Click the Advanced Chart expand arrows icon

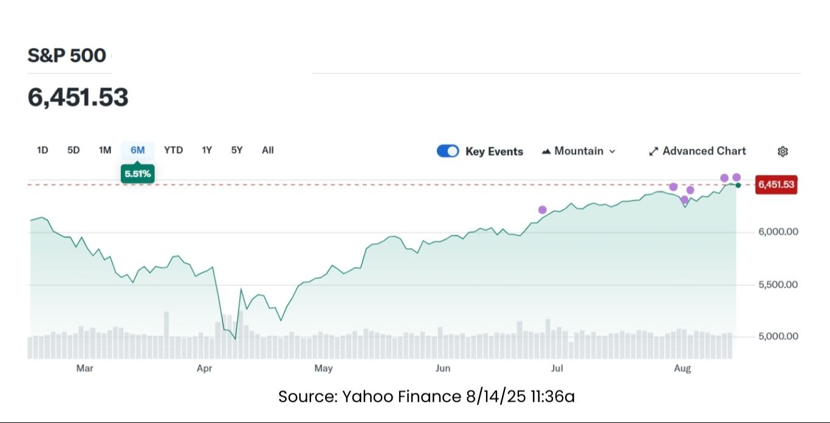coord(653,152)
